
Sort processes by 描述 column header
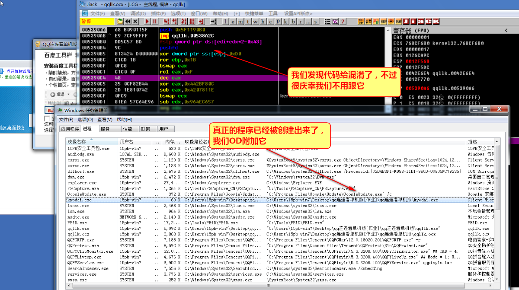480,142
